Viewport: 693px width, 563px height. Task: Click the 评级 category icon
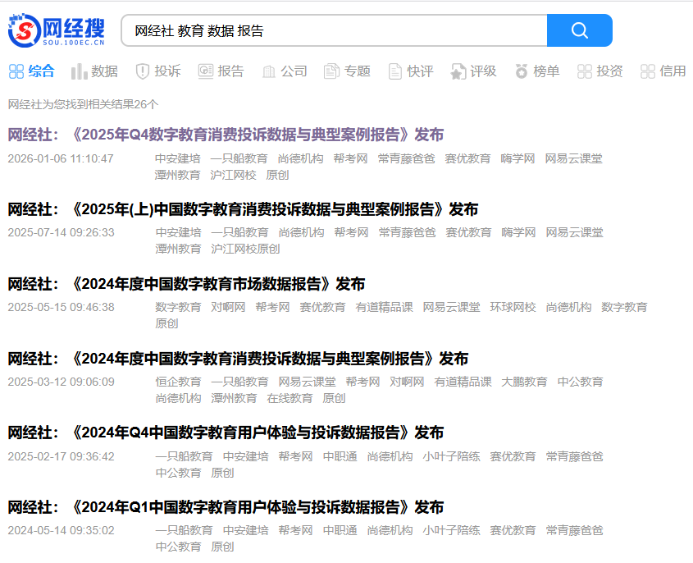click(456, 71)
